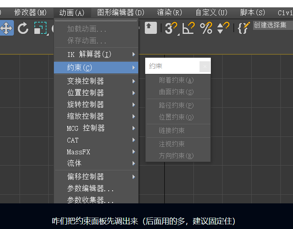Choose 位置约束(O) in constraint panel
The width and height of the screenshot is (293, 229).
point(178,117)
